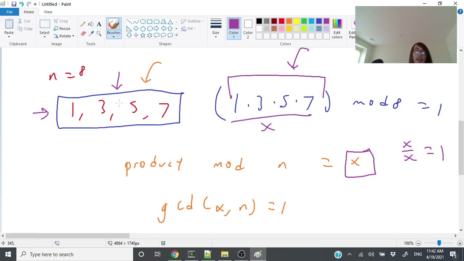Open the File menu

9,12
